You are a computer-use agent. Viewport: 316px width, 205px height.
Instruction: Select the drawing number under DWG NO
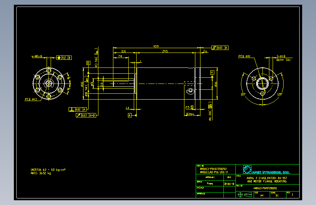pos(265,188)
